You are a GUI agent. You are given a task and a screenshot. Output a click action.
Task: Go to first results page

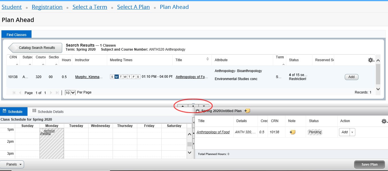(x=14, y=93)
